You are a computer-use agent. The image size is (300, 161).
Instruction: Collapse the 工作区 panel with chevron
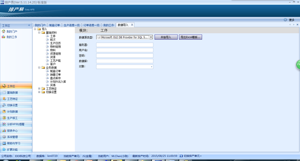(29, 25)
